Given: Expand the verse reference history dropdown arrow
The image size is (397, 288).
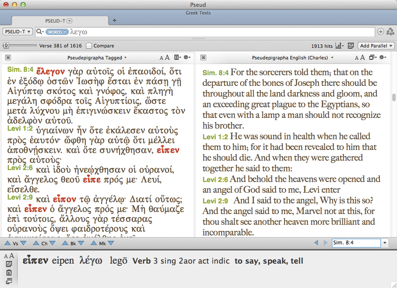Looking at the screenshot, I should point(385,243).
